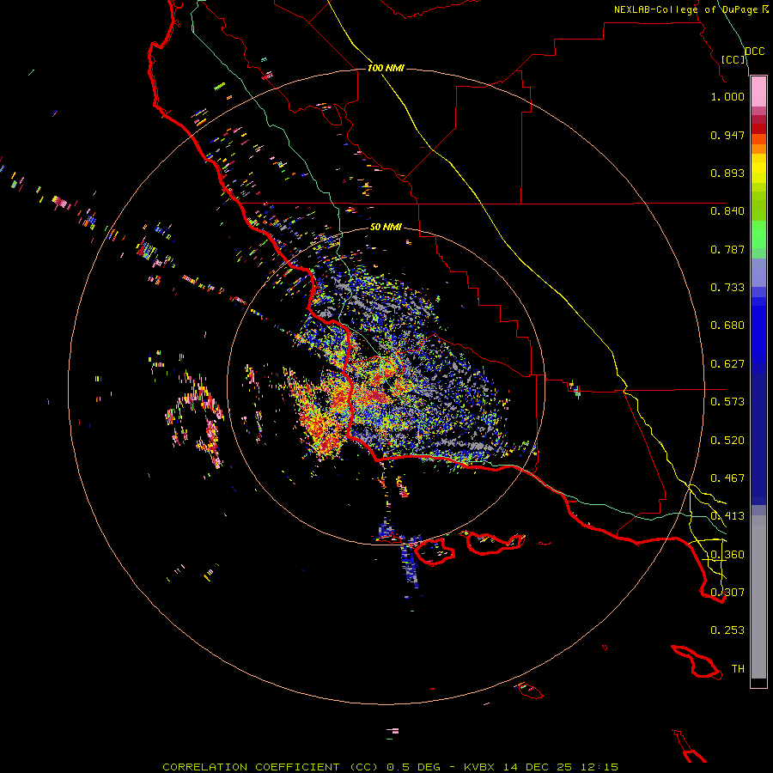Click the 1.000 color scale value
The height and width of the screenshot is (773, 773).
[x=727, y=96]
